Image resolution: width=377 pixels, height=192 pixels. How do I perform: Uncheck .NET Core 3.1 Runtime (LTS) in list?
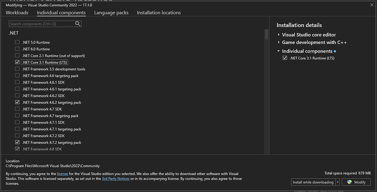click(17, 62)
